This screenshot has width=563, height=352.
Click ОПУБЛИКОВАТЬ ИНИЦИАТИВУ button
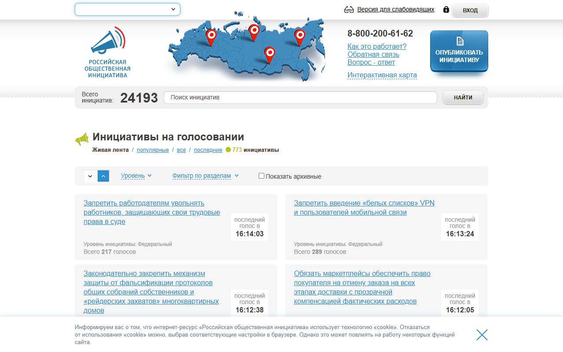click(459, 51)
